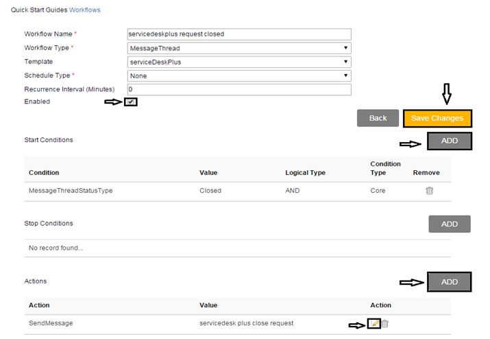Click the pencil edit icon for SendMessage
490x339 pixels.
pyautogui.click(x=373, y=323)
